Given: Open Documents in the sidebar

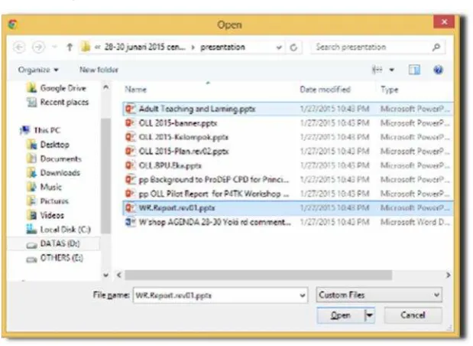Looking at the screenshot, I should pyautogui.click(x=54, y=158).
